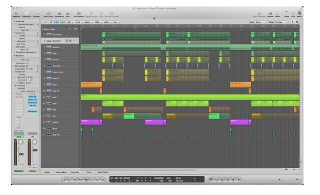Screen dimensions: 320x195
Task: Click the Compressor insert slot
Action: click(x=33, y=103)
